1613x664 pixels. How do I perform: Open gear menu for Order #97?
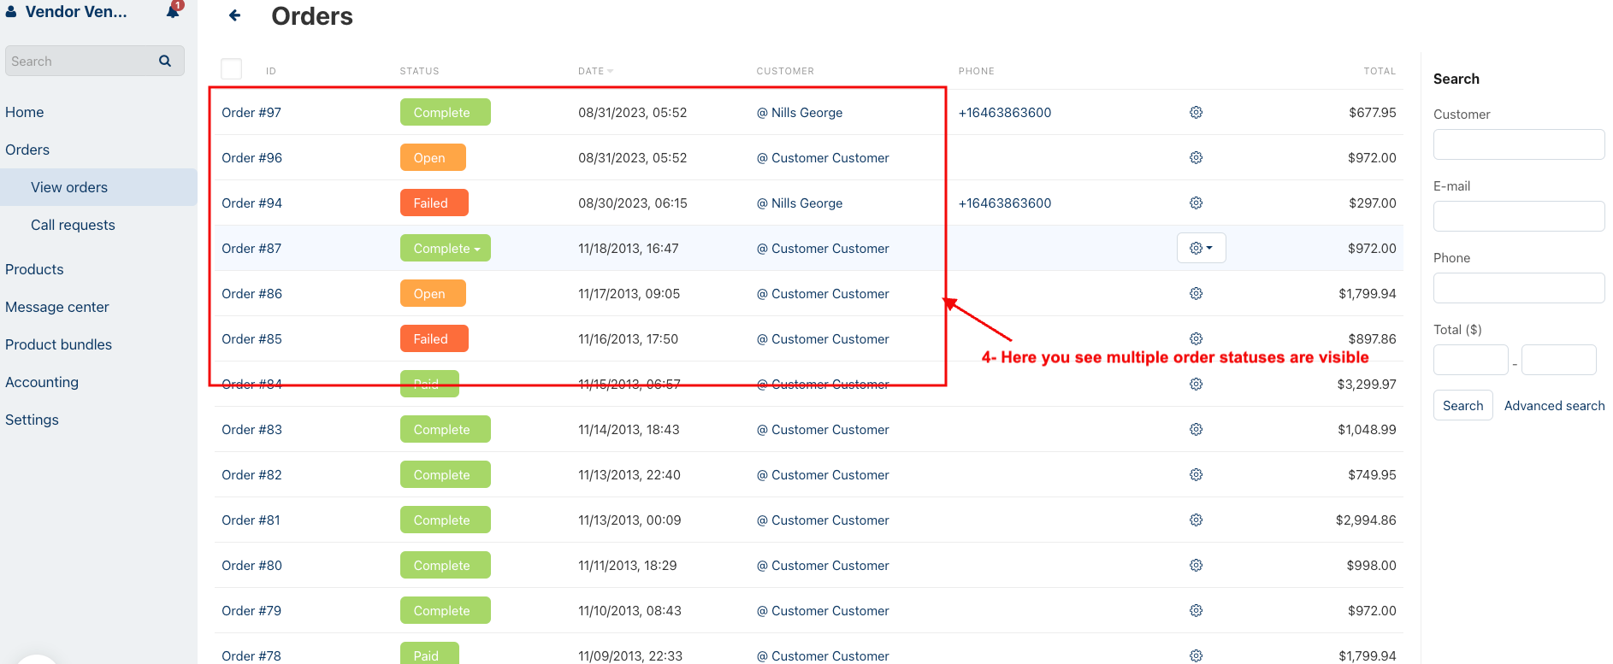point(1196,112)
